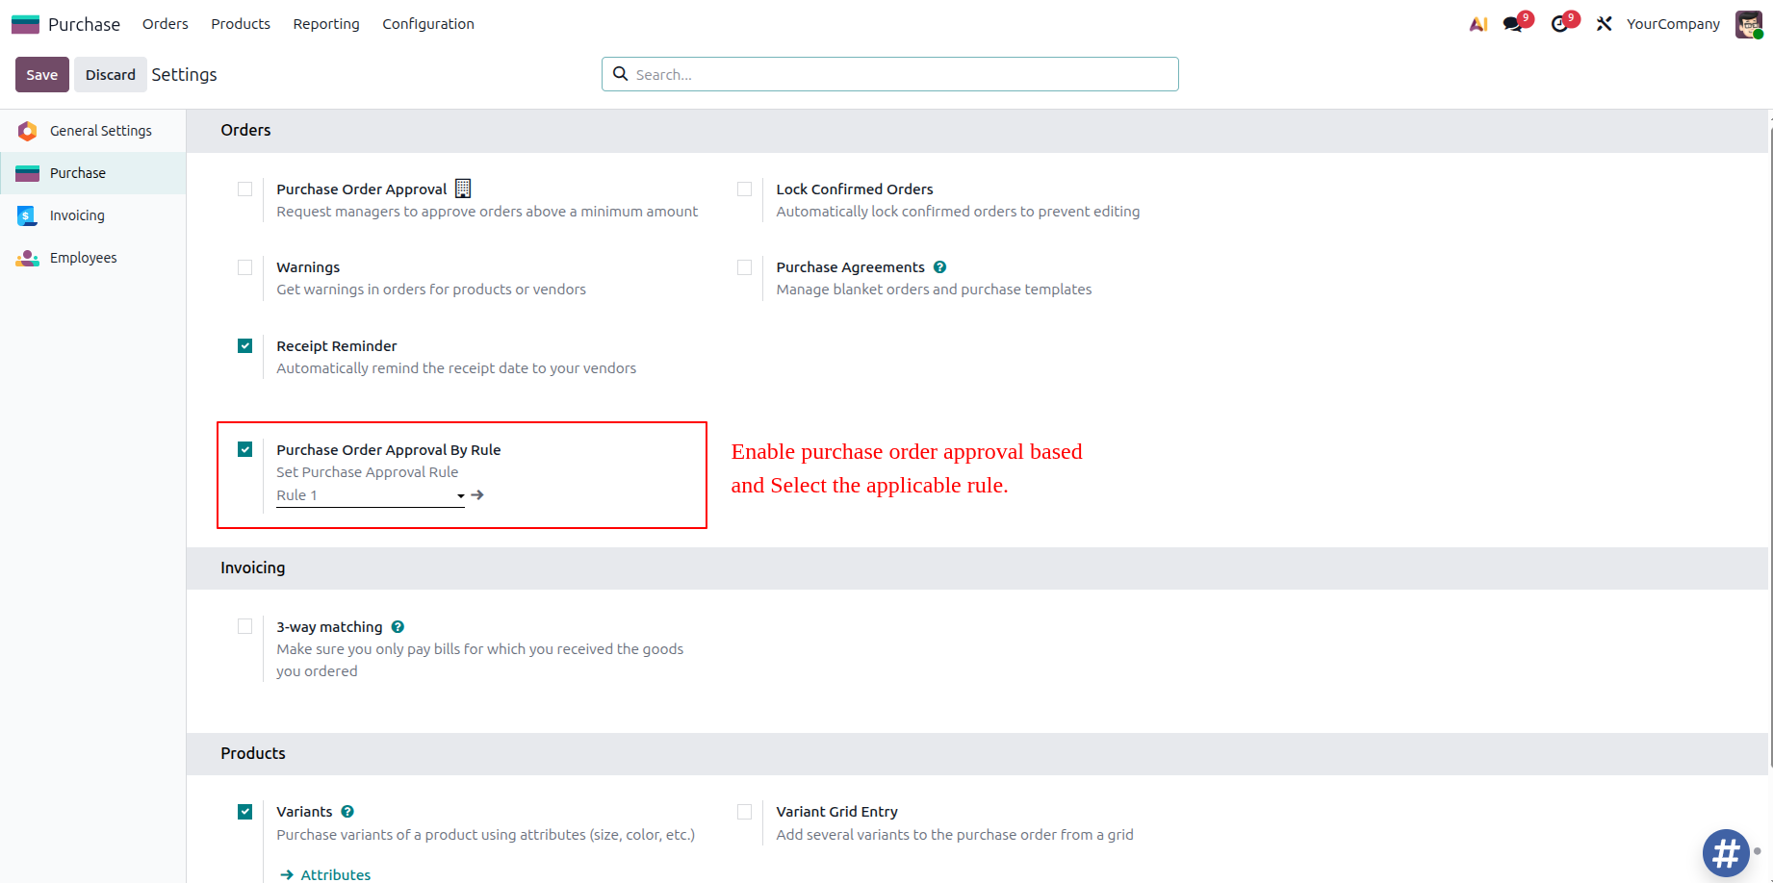Open the Reporting menu
Viewport: 1773px width, 883px height.
pyautogui.click(x=325, y=23)
